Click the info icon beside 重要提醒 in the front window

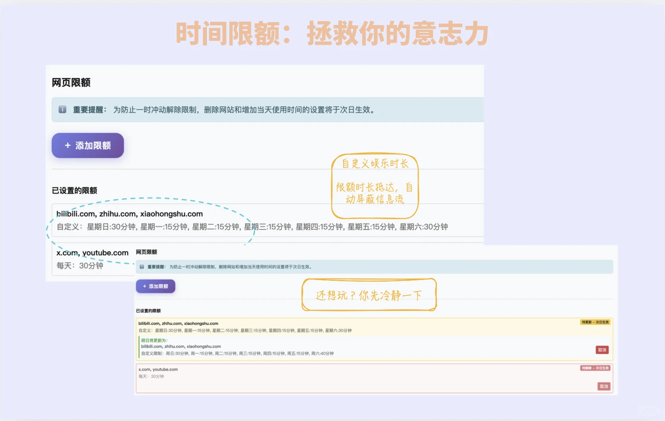[x=62, y=110]
